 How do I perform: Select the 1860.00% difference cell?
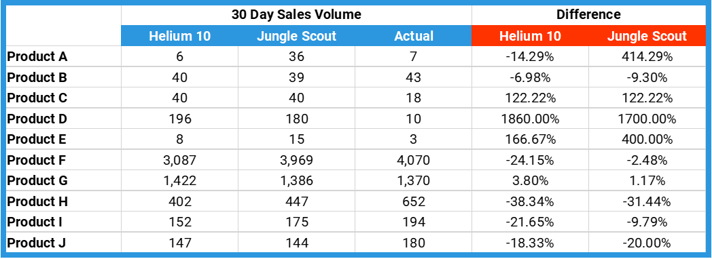click(x=530, y=119)
